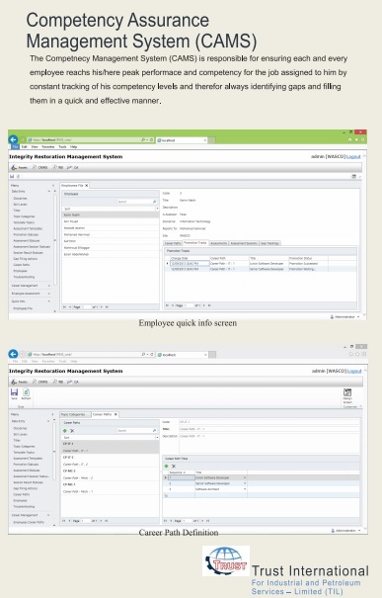Switch to Assessment Sessions tab in employee details

pyautogui.click(x=244, y=243)
